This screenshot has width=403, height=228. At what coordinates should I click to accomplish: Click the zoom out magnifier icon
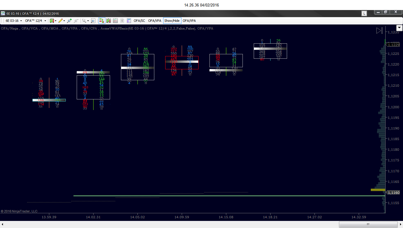pyautogui.click(x=76, y=21)
